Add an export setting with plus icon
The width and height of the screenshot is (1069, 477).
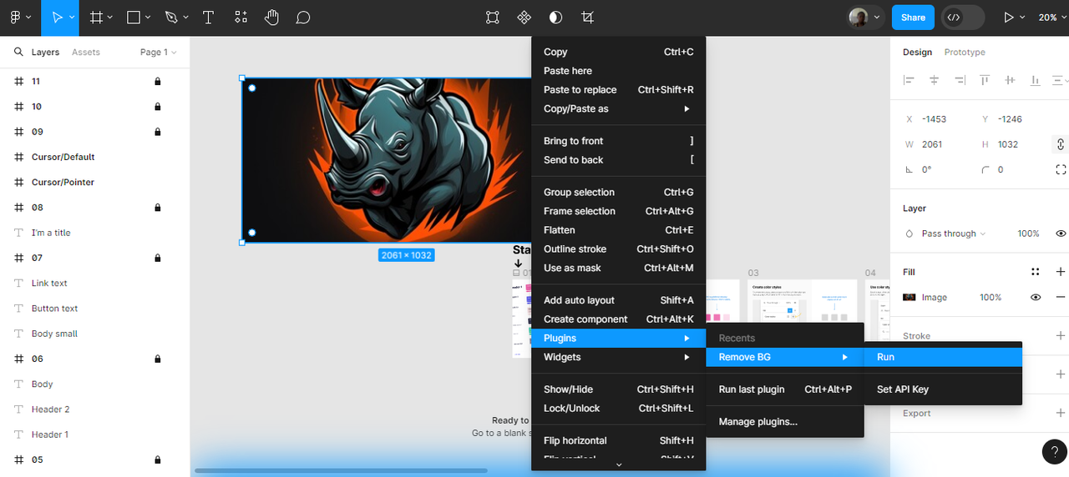[x=1061, y=413]
